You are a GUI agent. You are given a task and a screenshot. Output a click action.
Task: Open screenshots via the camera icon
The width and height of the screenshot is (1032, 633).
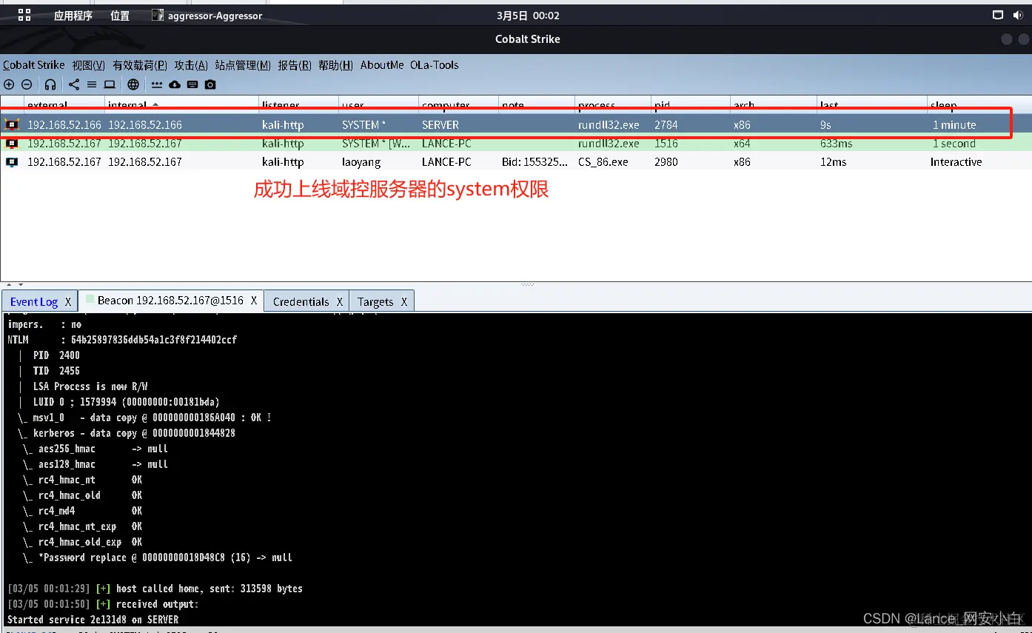coord(210,84)
